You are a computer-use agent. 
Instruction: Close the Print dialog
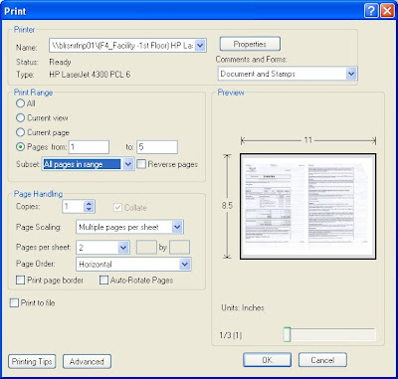pyautogui.click(x=387, y=11)
